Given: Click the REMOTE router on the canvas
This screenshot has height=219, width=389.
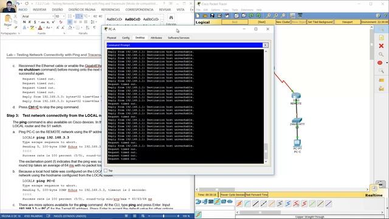Looking at the screenshot, I should coord(296,96).
